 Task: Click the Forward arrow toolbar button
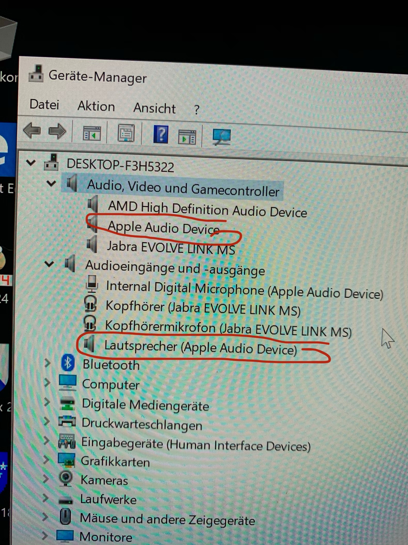coord(57,131)
